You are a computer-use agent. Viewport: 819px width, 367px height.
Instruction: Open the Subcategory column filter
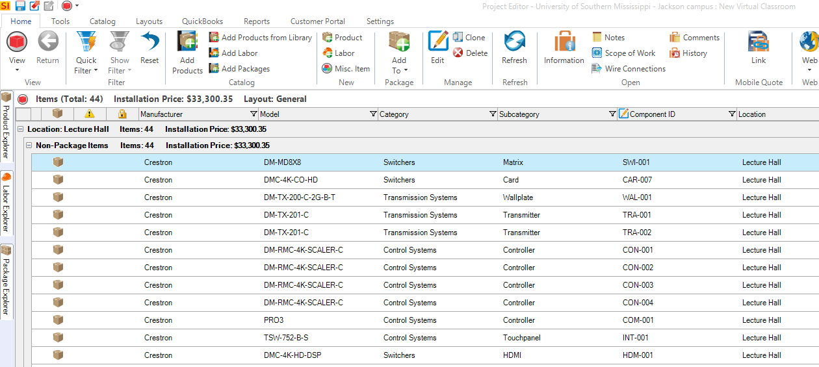point(612,114)
